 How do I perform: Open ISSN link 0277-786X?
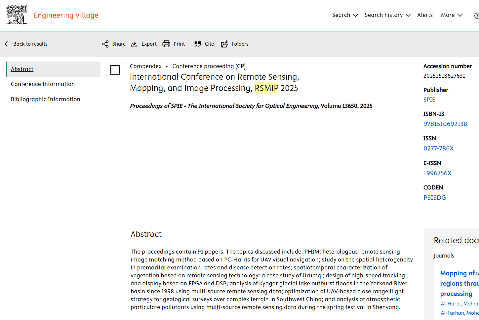438,148
